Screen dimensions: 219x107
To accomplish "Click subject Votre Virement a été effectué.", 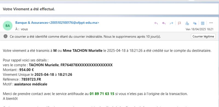I will pyautogui.click(x=29, y=9).
